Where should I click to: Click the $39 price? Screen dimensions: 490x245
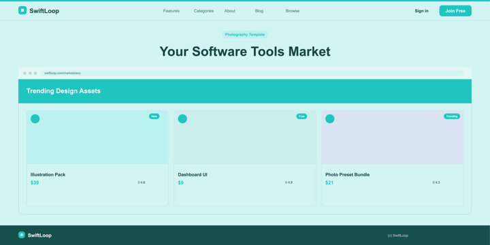click(35, 183)
